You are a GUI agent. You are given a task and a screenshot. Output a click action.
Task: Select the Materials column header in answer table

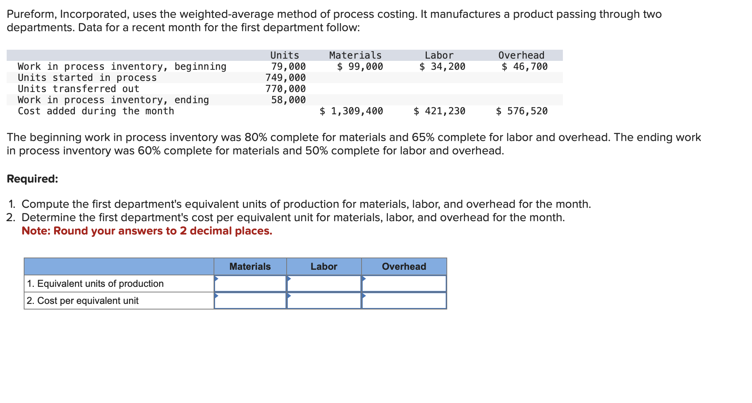click(250, 266)
